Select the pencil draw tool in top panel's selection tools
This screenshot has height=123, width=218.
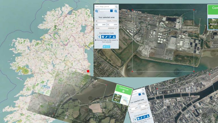click(106, 37)
